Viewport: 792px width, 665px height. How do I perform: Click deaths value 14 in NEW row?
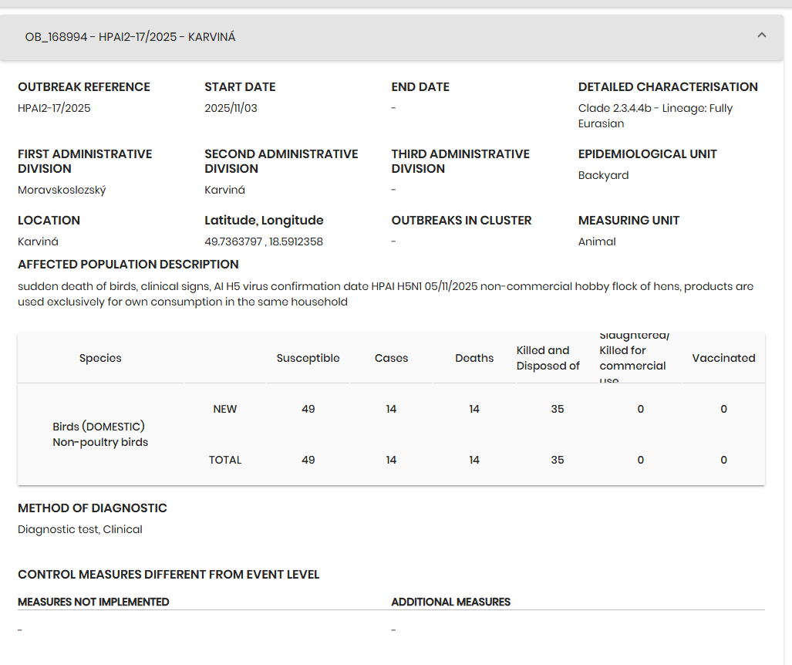(474, 410)
